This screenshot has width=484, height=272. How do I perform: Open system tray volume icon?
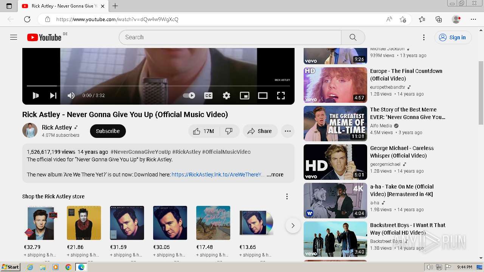430,267
